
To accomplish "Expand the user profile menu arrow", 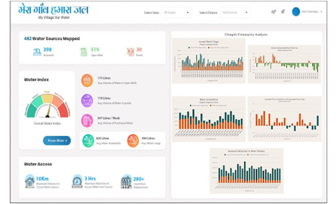I will [x=322, y=12].
